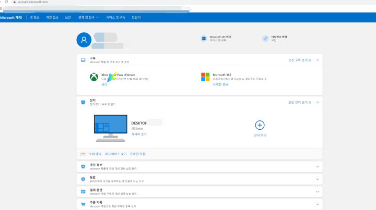Expand the 결제 및 청구 dropdown menu
Viewport: 376px width, 210px height.
coord(88,18)
